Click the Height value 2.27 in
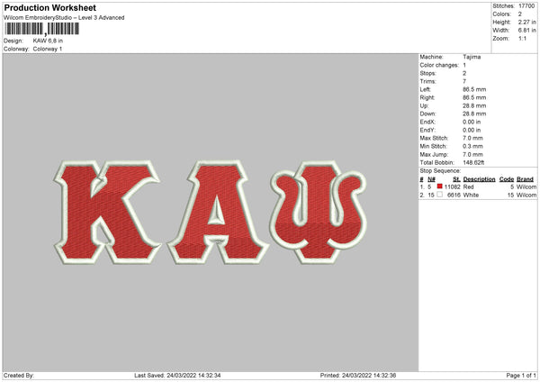540x382 pixels. [x=526, y=22]
